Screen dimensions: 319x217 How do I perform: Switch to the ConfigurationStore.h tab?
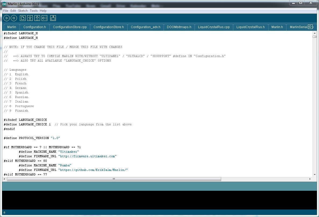point(109,27)
